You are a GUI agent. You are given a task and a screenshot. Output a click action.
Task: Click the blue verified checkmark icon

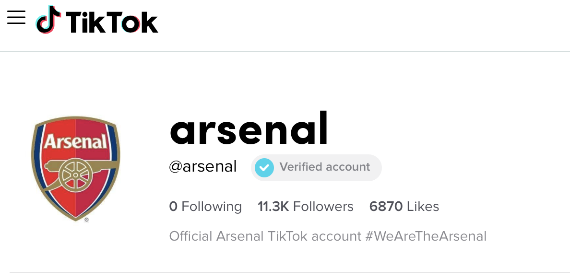pyautogui.click(x=264, y=167)
